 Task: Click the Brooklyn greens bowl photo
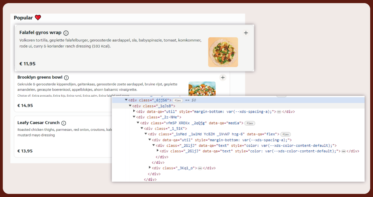click(202, 89)
